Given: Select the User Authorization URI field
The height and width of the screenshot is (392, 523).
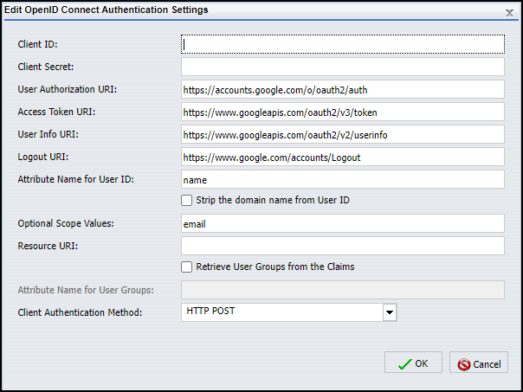Looking at the screenshot, I should (342, 89).
